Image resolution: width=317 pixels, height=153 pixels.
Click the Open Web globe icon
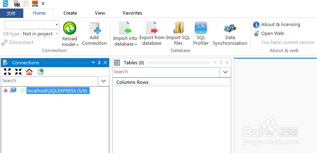[256, 34]
